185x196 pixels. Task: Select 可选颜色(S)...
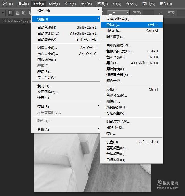coord(132,113)
